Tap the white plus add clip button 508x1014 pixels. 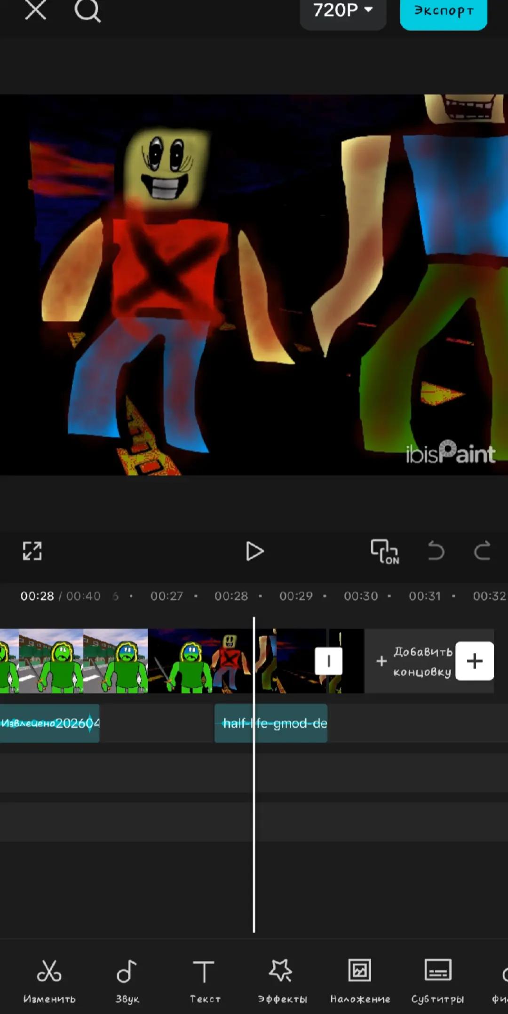tap(475, 661)
